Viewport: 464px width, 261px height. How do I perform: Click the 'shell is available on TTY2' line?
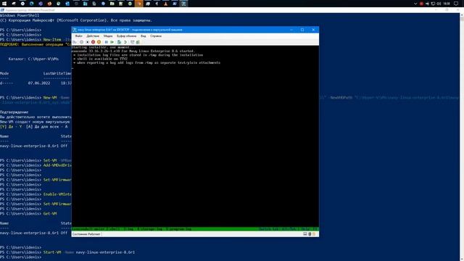(102, 59)
